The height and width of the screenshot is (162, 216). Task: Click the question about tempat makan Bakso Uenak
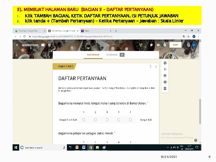point(102,103)
